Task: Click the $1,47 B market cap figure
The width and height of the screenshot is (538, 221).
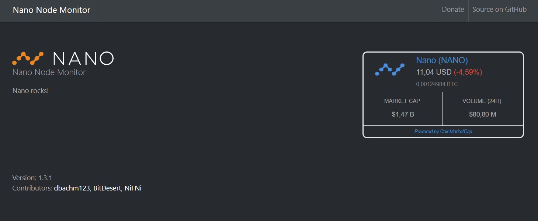Action: (x=403, y=114)
